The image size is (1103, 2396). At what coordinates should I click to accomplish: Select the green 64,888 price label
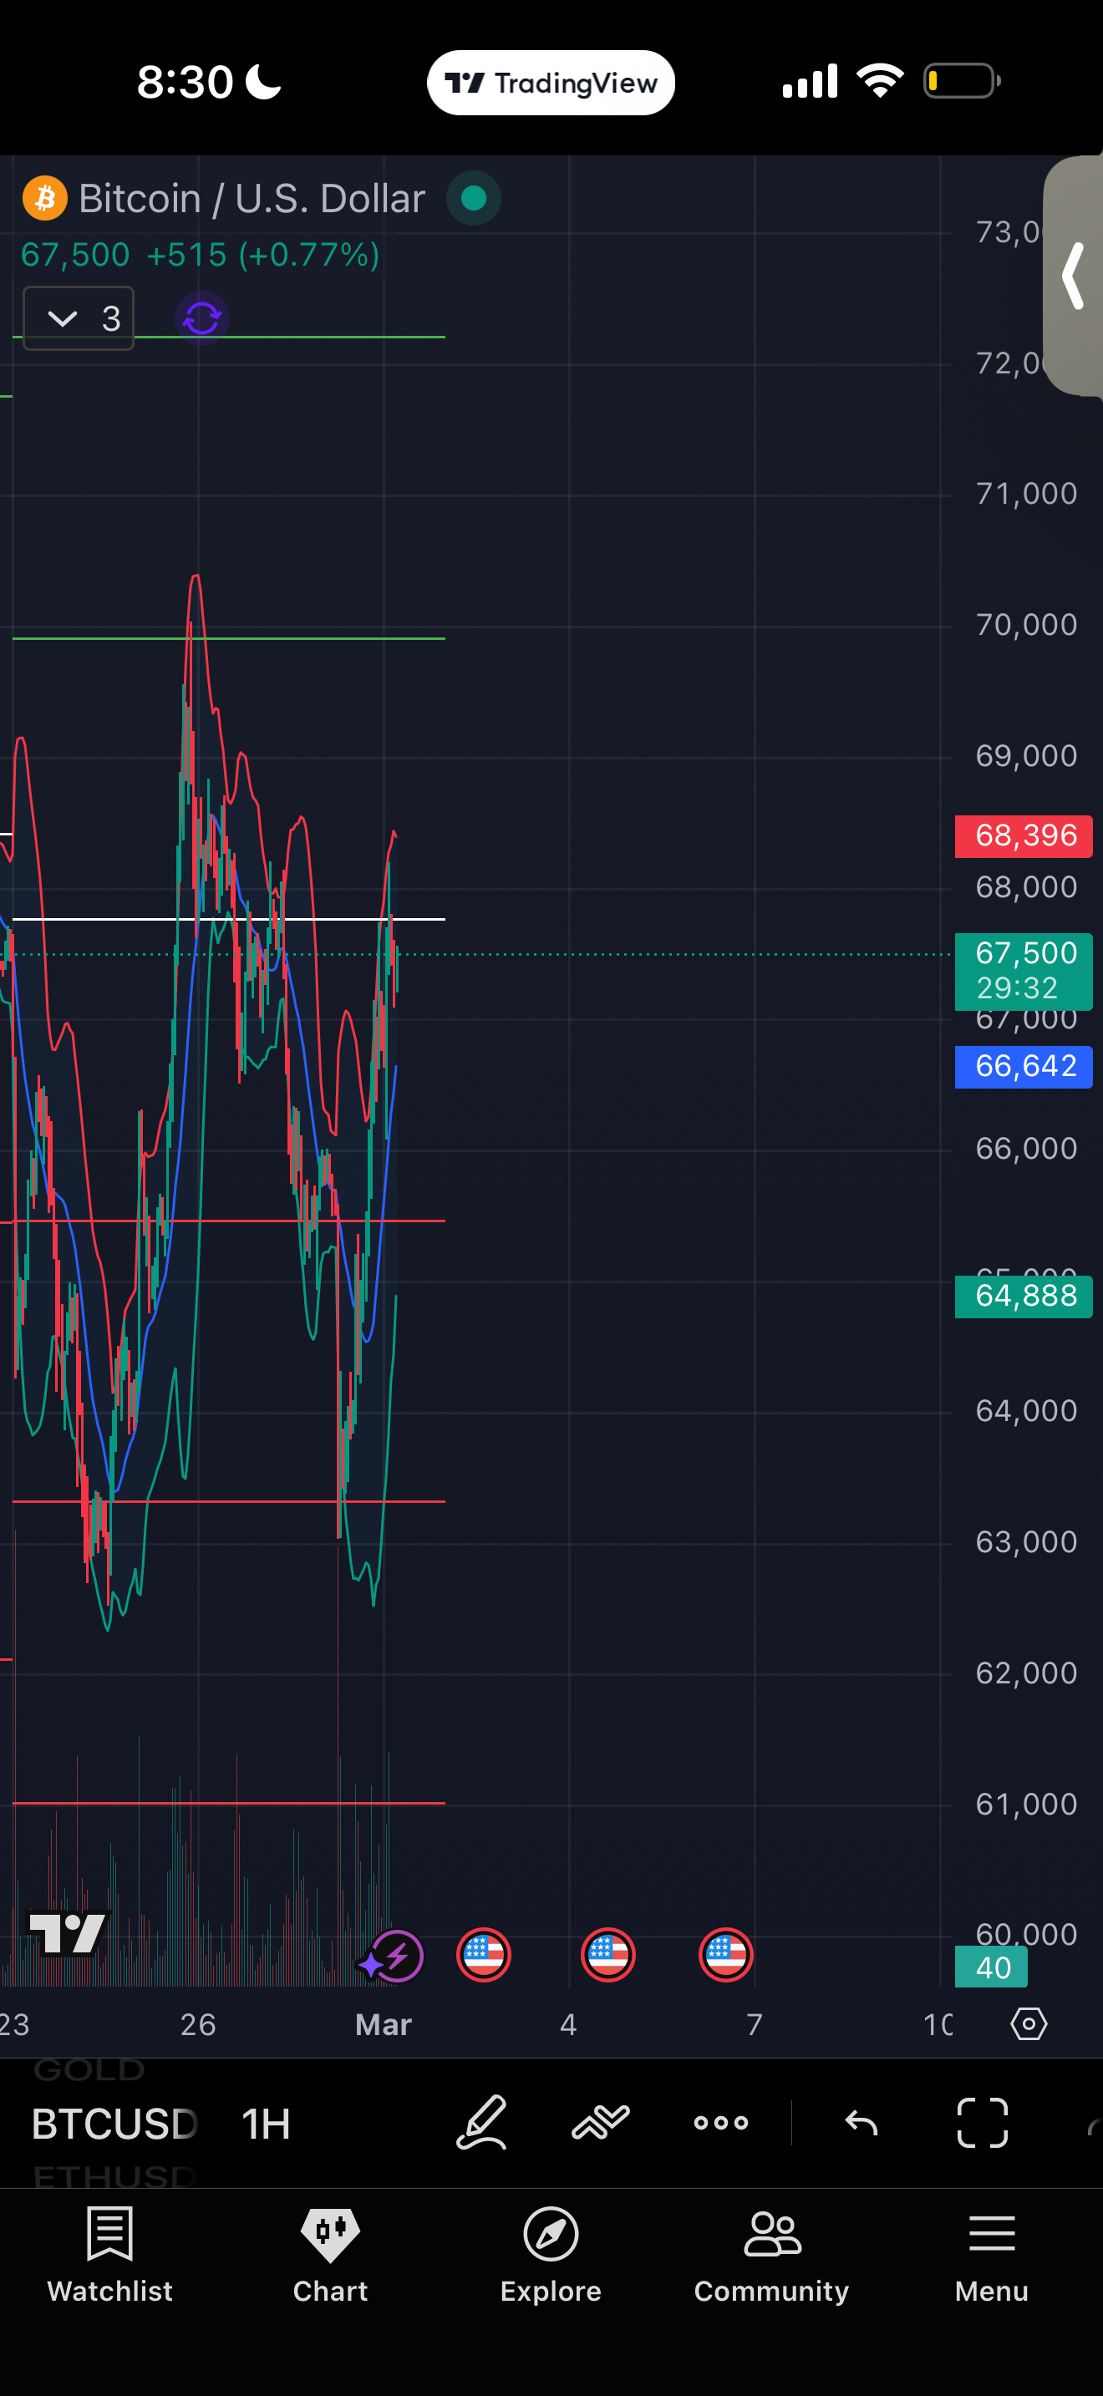point(1024,1296)
